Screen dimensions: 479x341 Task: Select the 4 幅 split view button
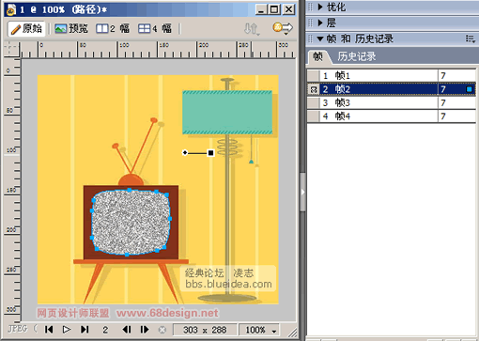click(155, 28)
